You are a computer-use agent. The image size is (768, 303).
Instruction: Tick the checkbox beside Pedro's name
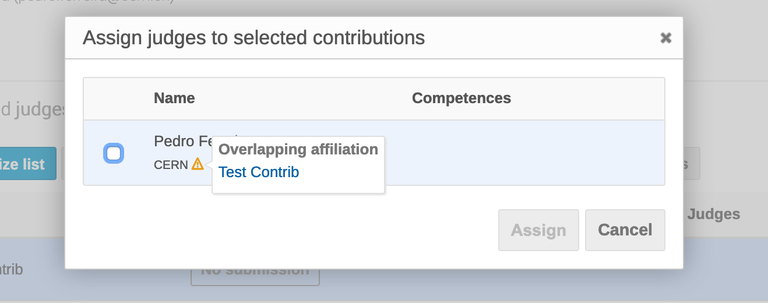tap(114, 153)
